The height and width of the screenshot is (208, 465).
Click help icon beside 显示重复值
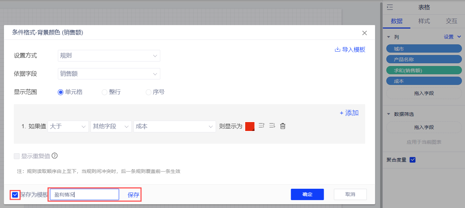[54, 156]
